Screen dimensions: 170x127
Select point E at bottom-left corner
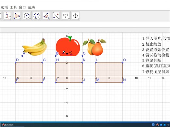click(15, 83)
